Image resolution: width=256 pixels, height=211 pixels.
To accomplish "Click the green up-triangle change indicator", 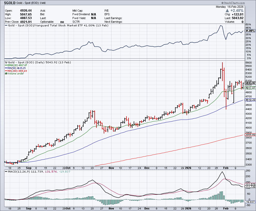I will coord(227,11).
